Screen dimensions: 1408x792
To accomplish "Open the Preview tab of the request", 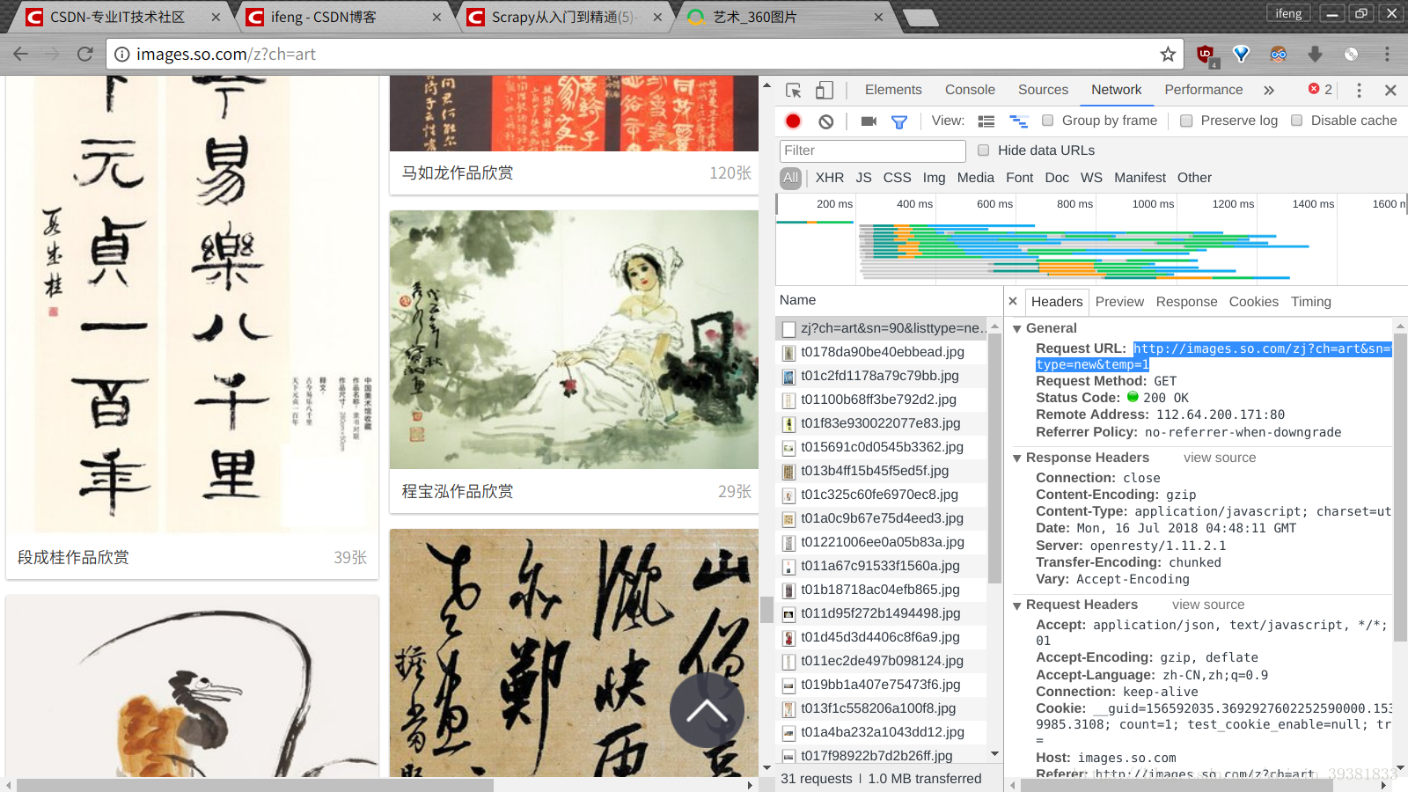I will (x=1119, y=302).
